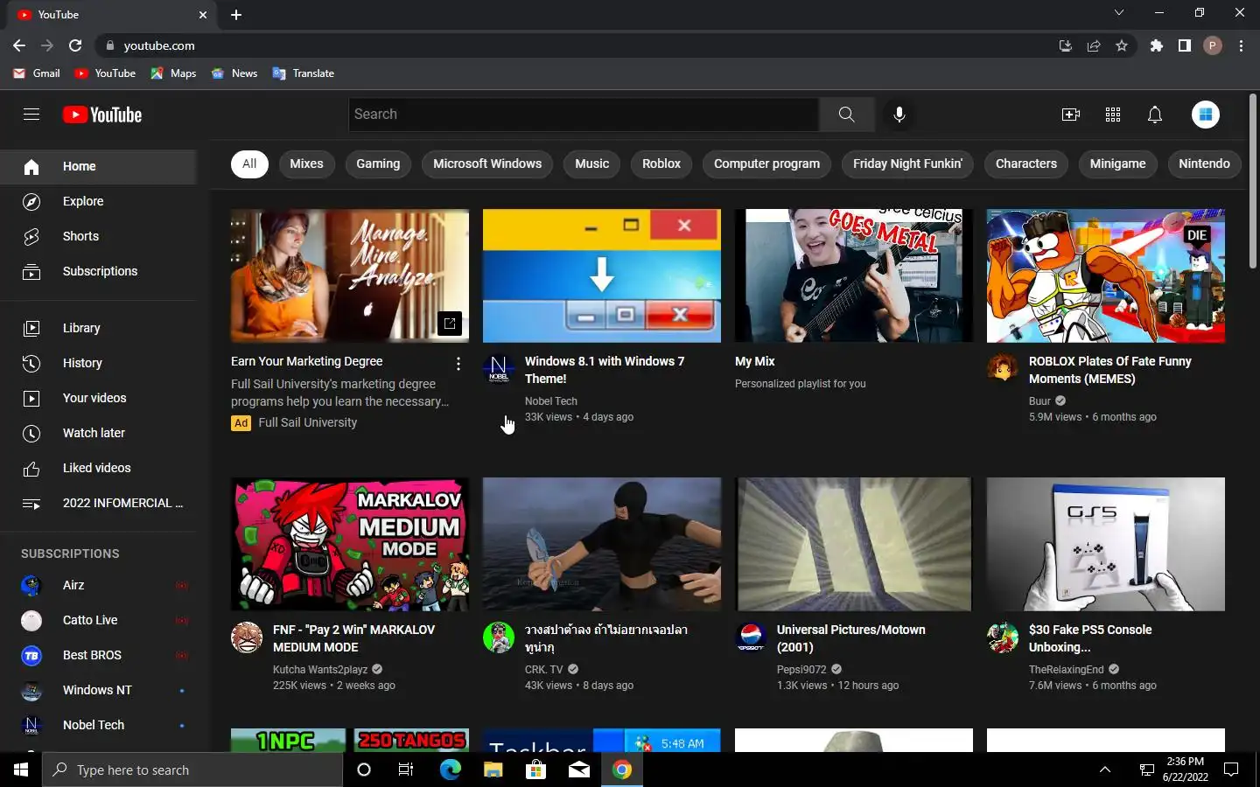Open options menu for marketing degree ad
The image size is (1260, 787).
point(458,364)
